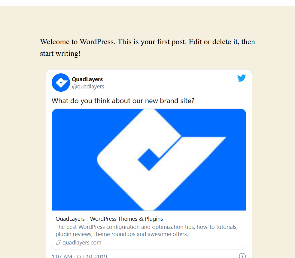The width and height of the screenshot is (295, 258).
Task: Click the QuadLayers display name
Action: 87,79
